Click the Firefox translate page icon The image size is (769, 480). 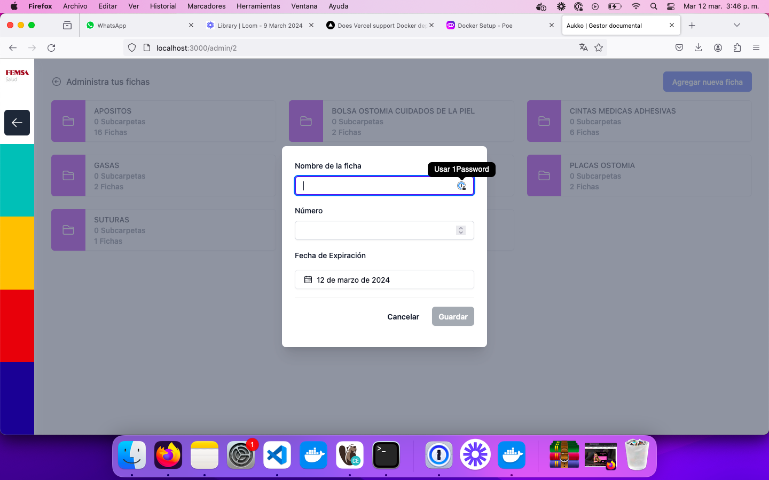[x=583, y=48]
